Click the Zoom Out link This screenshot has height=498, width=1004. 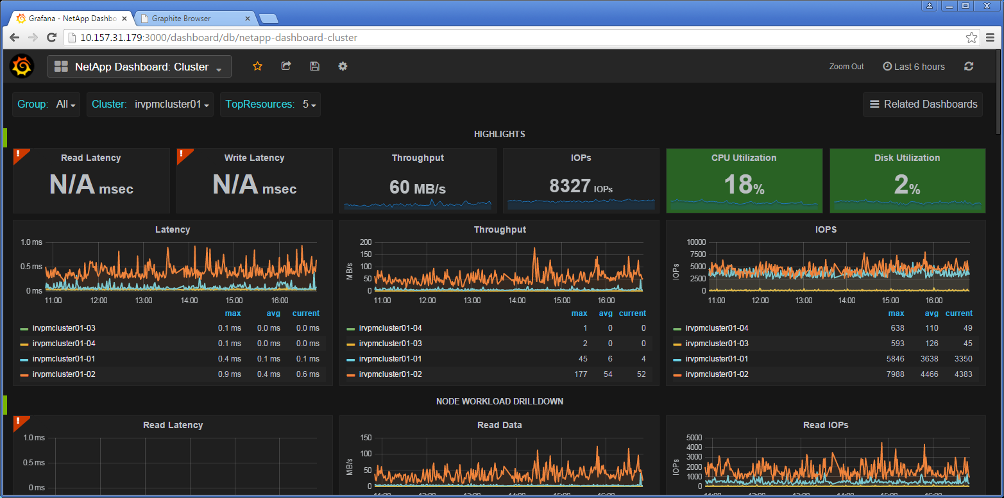tap(846, 67)
